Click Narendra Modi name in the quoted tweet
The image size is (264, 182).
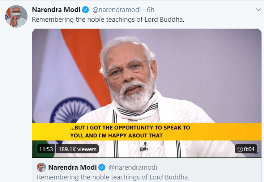(x=72, y=167)
